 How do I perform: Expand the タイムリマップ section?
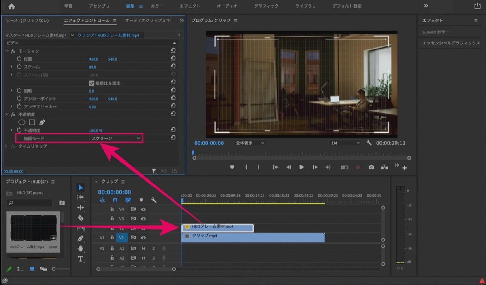[x=6, y=146]
